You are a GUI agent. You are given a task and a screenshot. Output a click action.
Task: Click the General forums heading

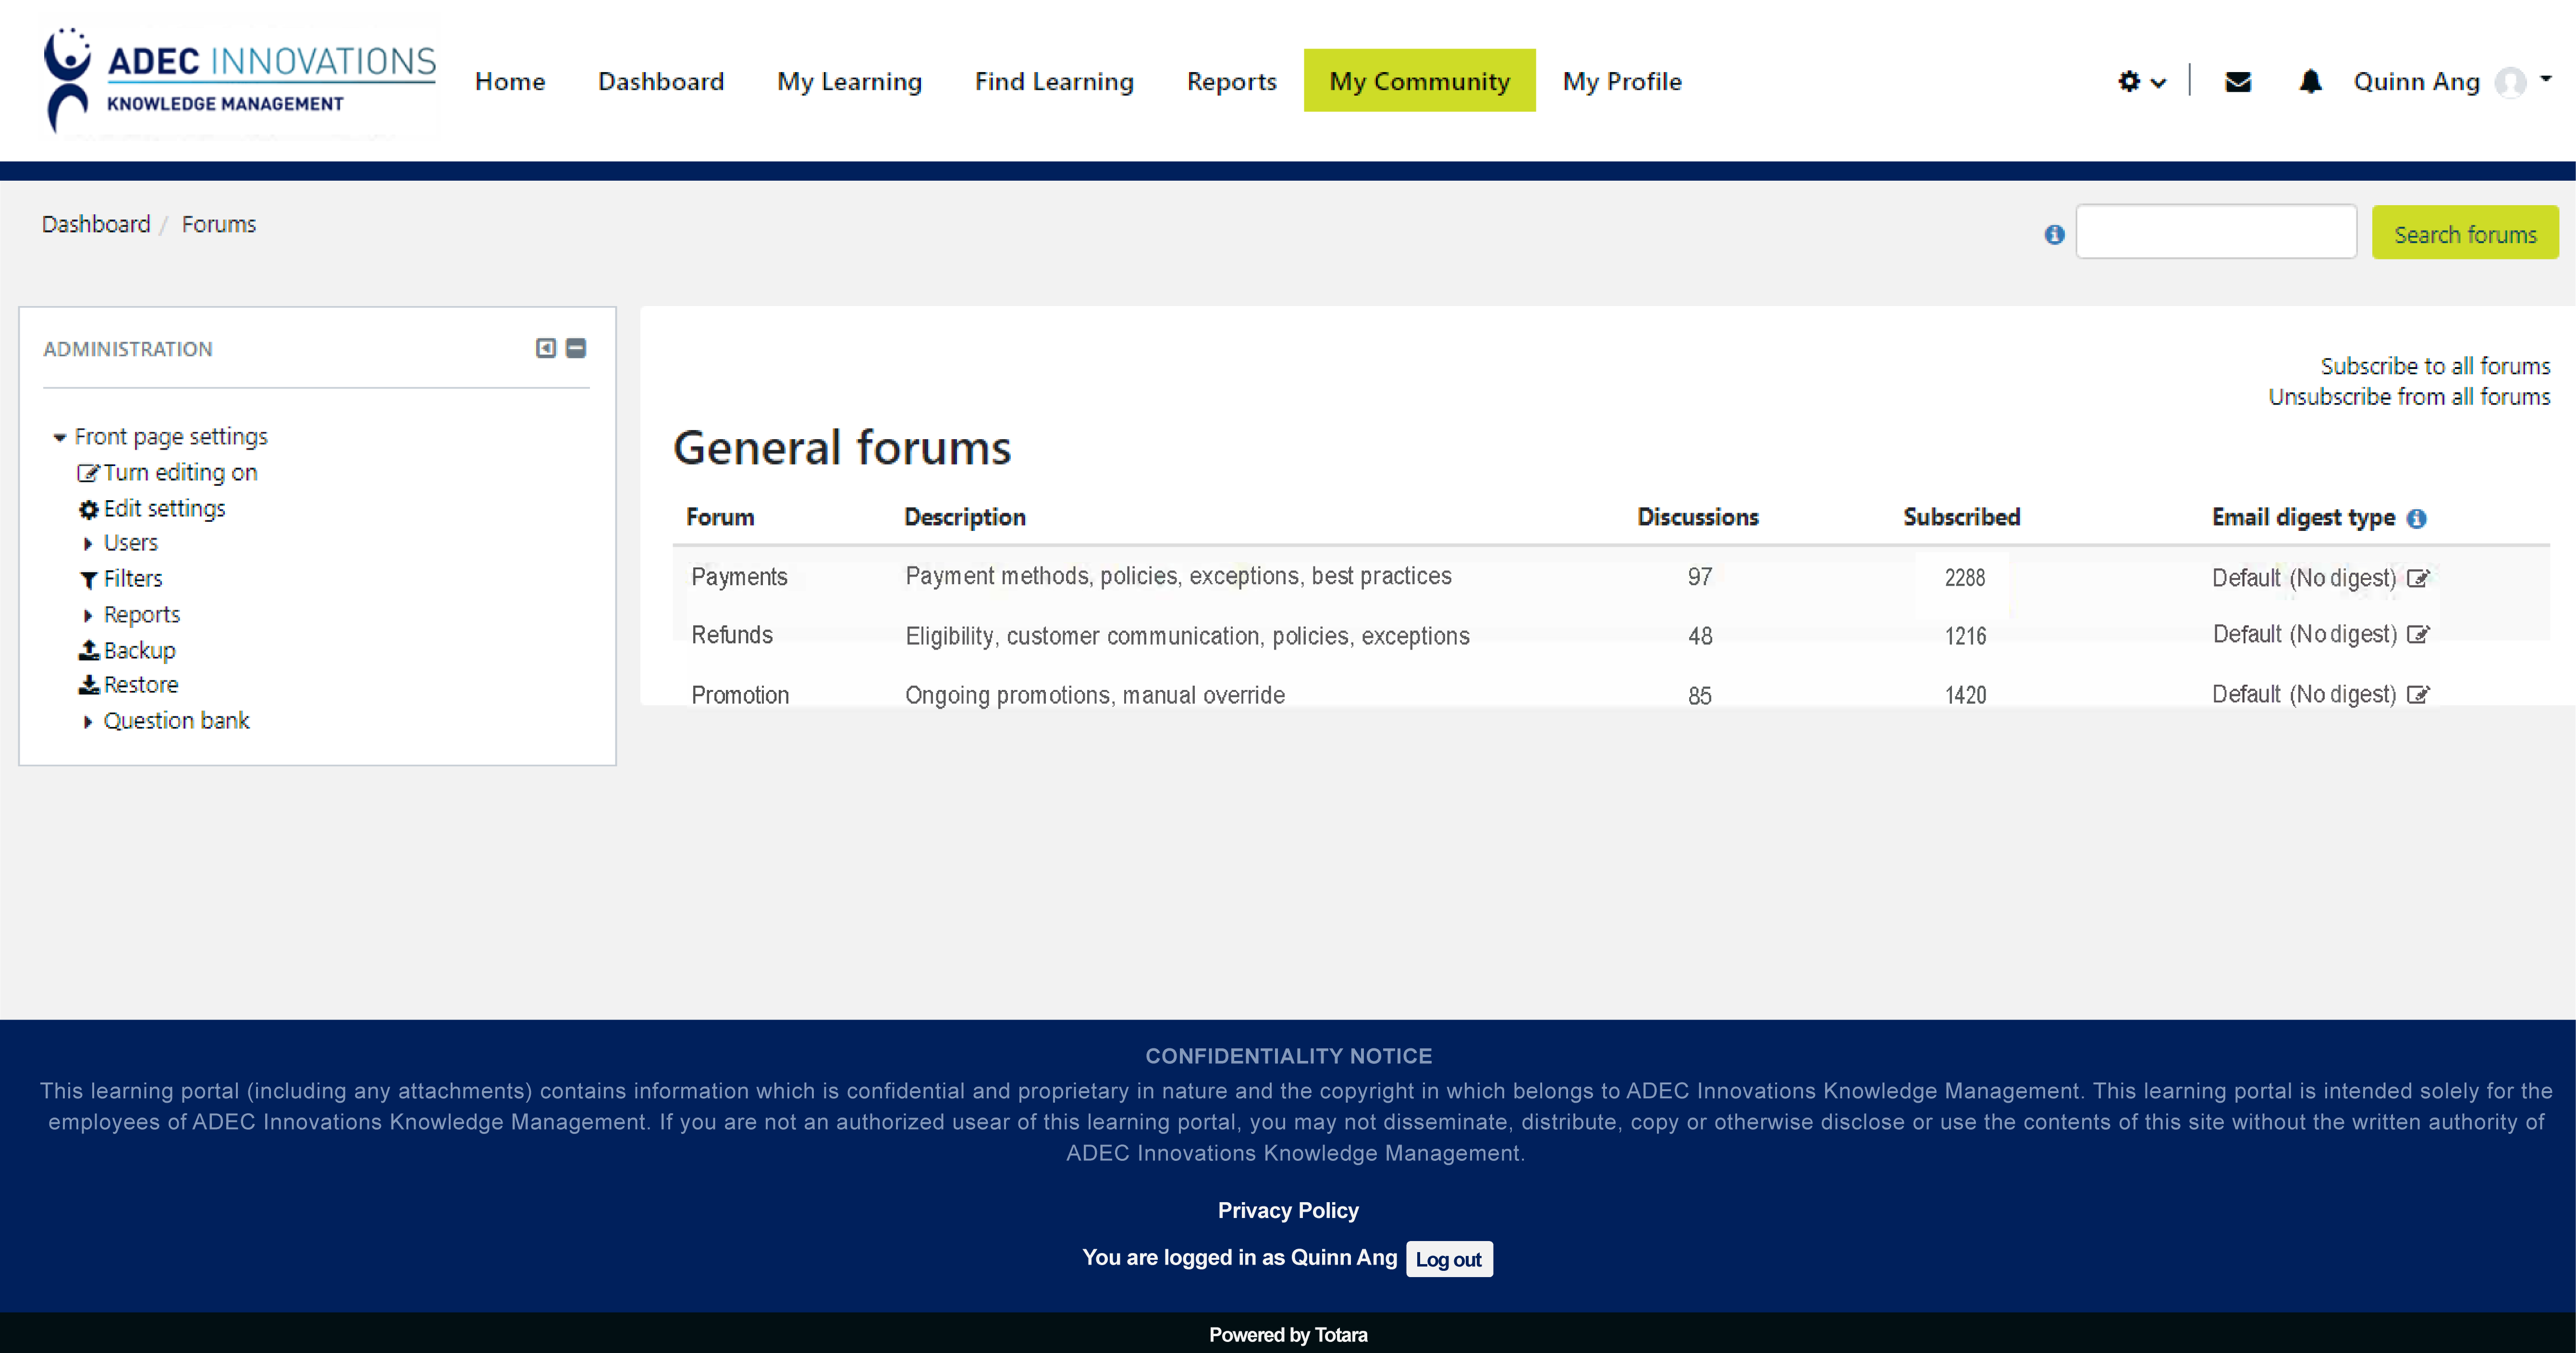842,447
